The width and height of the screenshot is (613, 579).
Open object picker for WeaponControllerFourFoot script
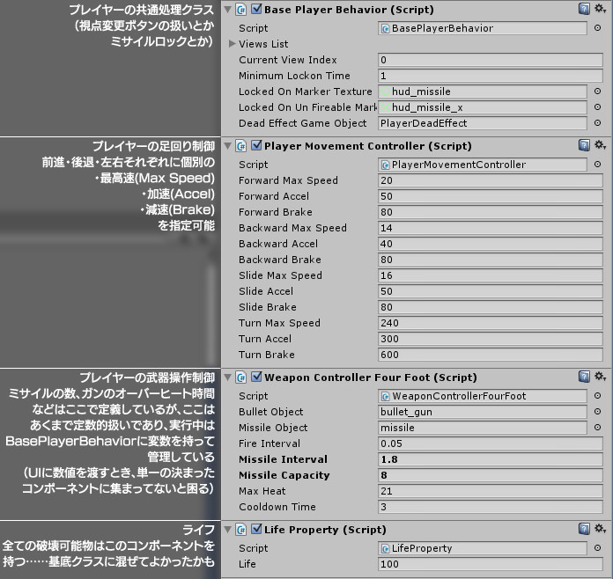(x=597, y=395)
